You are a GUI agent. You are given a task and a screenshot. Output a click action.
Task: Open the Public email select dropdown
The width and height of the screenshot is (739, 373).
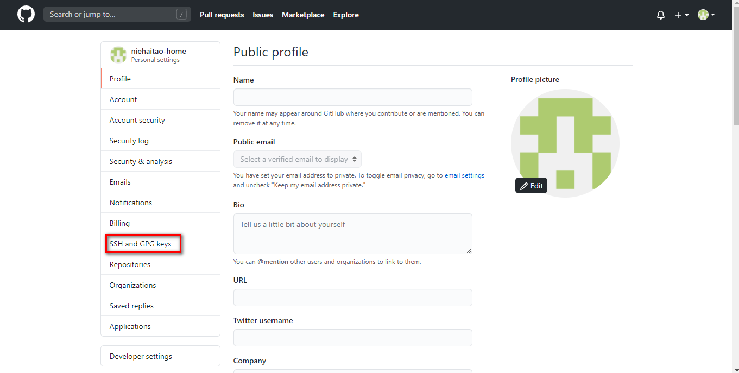coord(298,159)
